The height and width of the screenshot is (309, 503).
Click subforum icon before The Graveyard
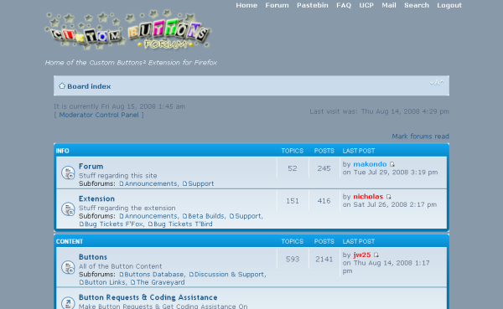[132, 282]
